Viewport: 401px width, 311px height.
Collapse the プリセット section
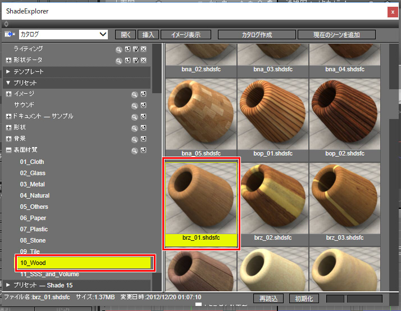pos(8,83)
